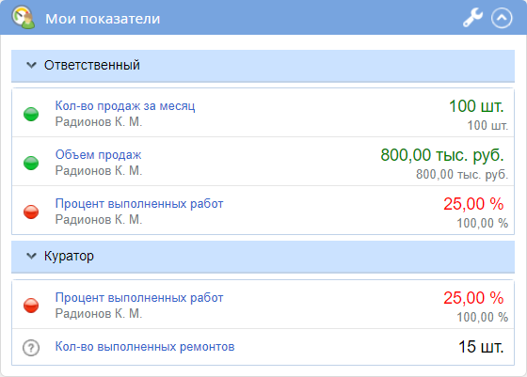The height and width of the screenshot is (377, 527).
Task: Collapse the Ответственный section chevron
Action: coord(31,65)
